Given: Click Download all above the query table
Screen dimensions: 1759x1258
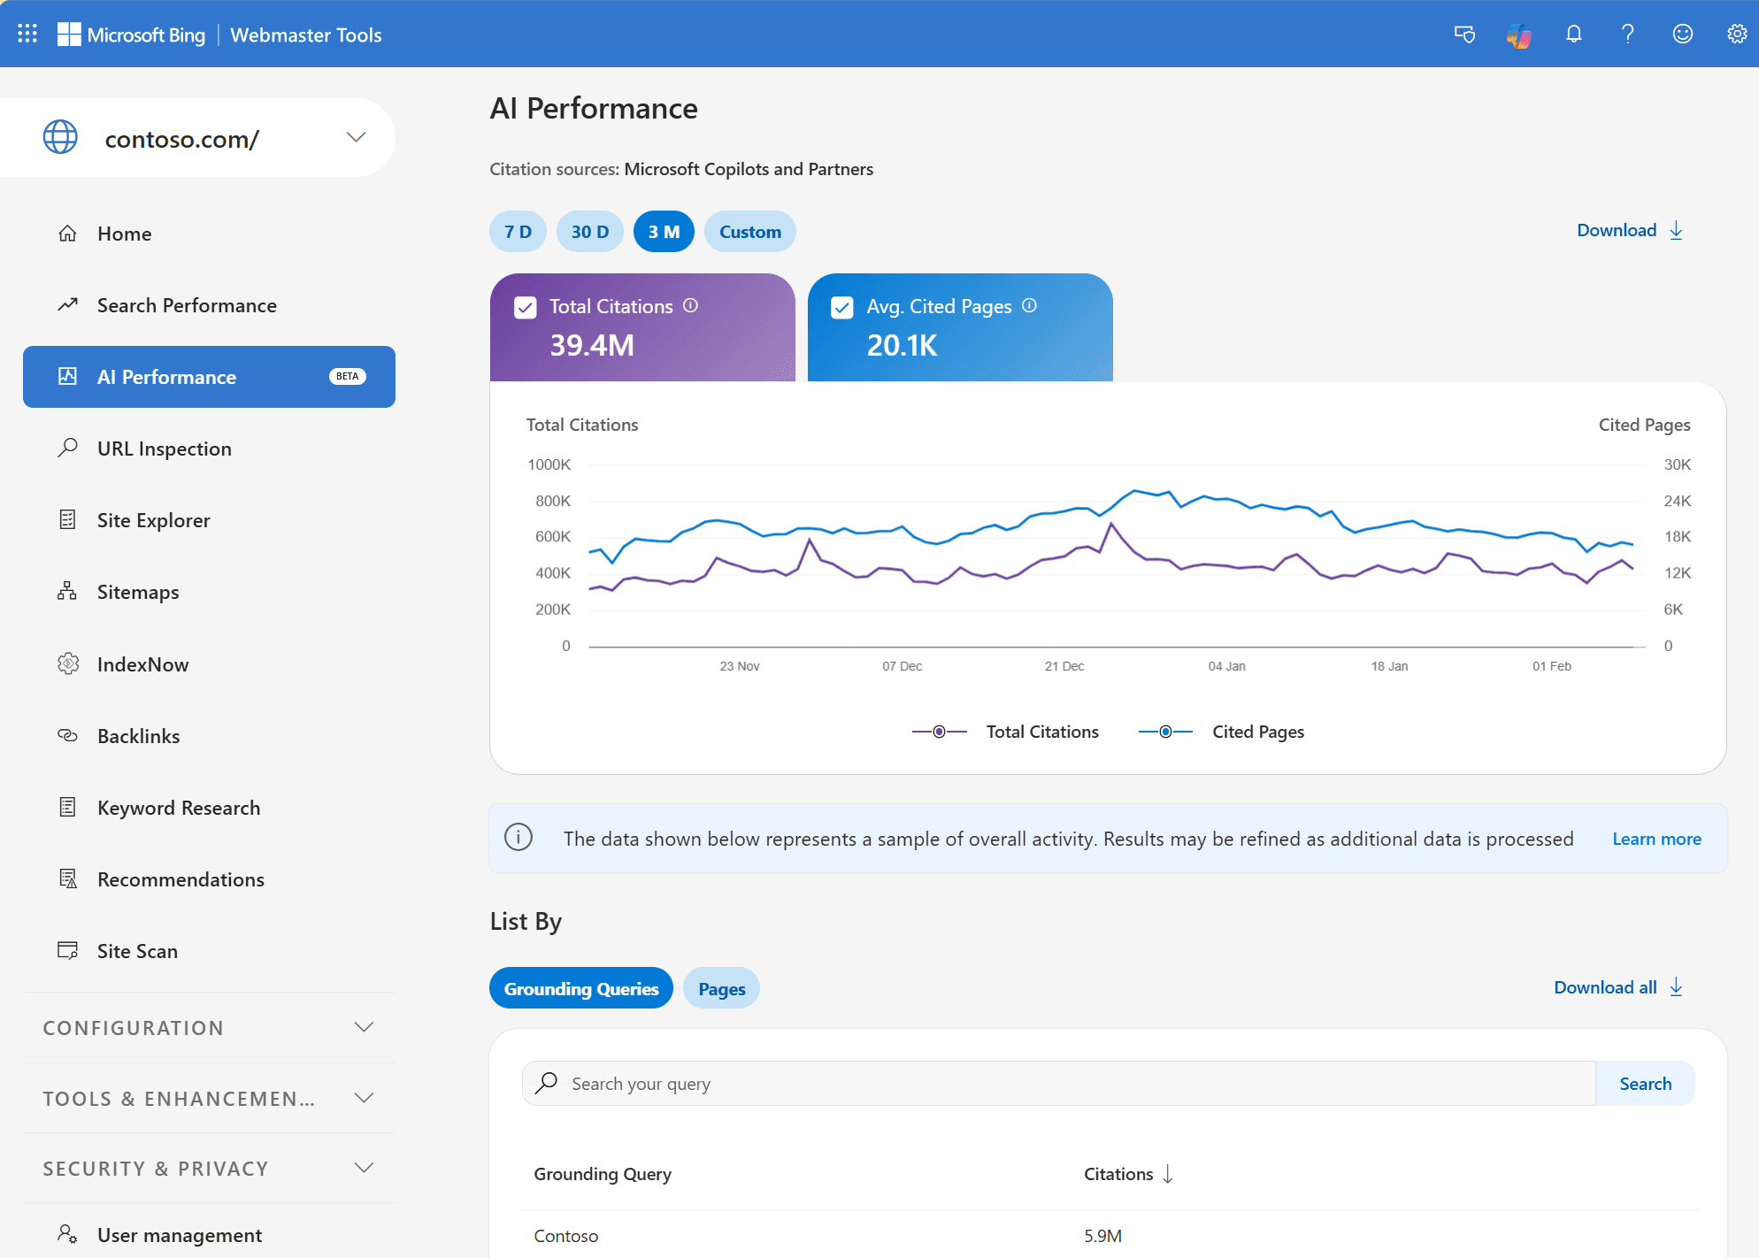Looking at the screenshot, I should (x=1605, y=986).
